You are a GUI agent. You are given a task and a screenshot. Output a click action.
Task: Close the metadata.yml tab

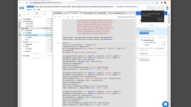(x=124, y=13)
